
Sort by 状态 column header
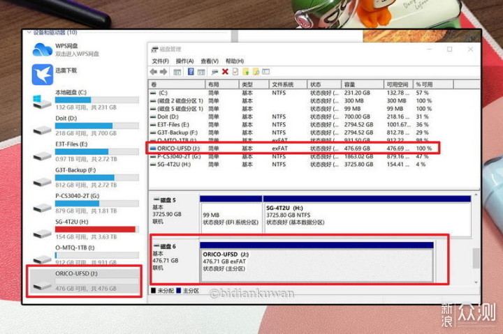point(324,84)
